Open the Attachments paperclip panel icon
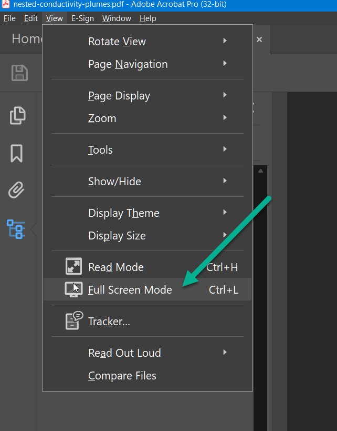 (x=16, y=189)
